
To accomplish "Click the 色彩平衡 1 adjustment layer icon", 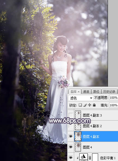I will 83,157.
